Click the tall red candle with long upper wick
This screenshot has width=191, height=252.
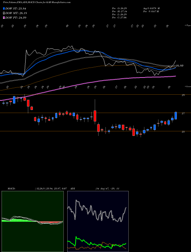tap(95, 116)
